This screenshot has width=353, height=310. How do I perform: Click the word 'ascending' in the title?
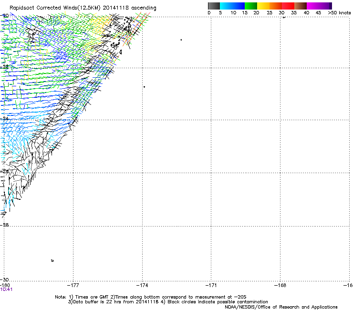coord(144,8)
